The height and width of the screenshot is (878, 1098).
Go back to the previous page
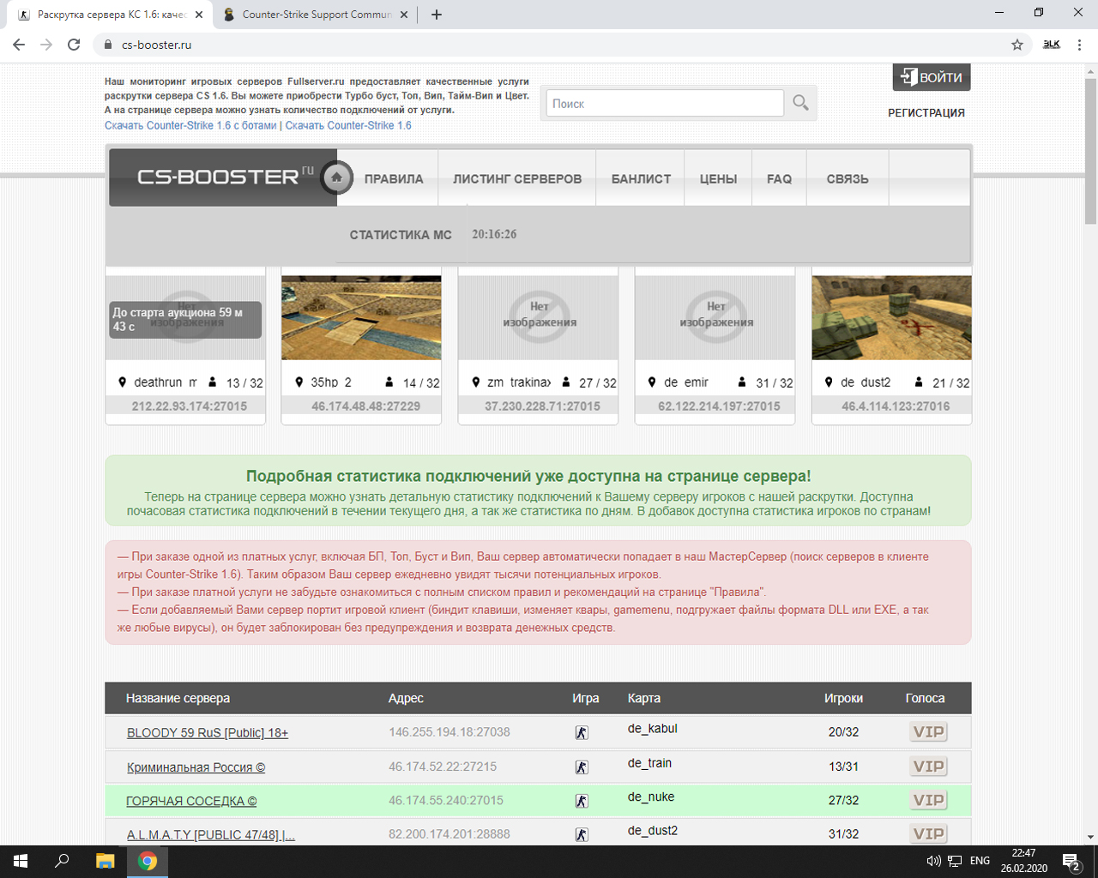coord(19,45)
